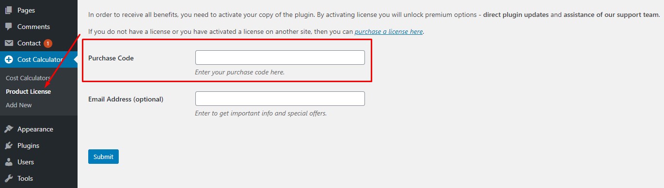Open the Plugins menu label
The width and height of the screenshot is (664, 188).
(28, 145)
